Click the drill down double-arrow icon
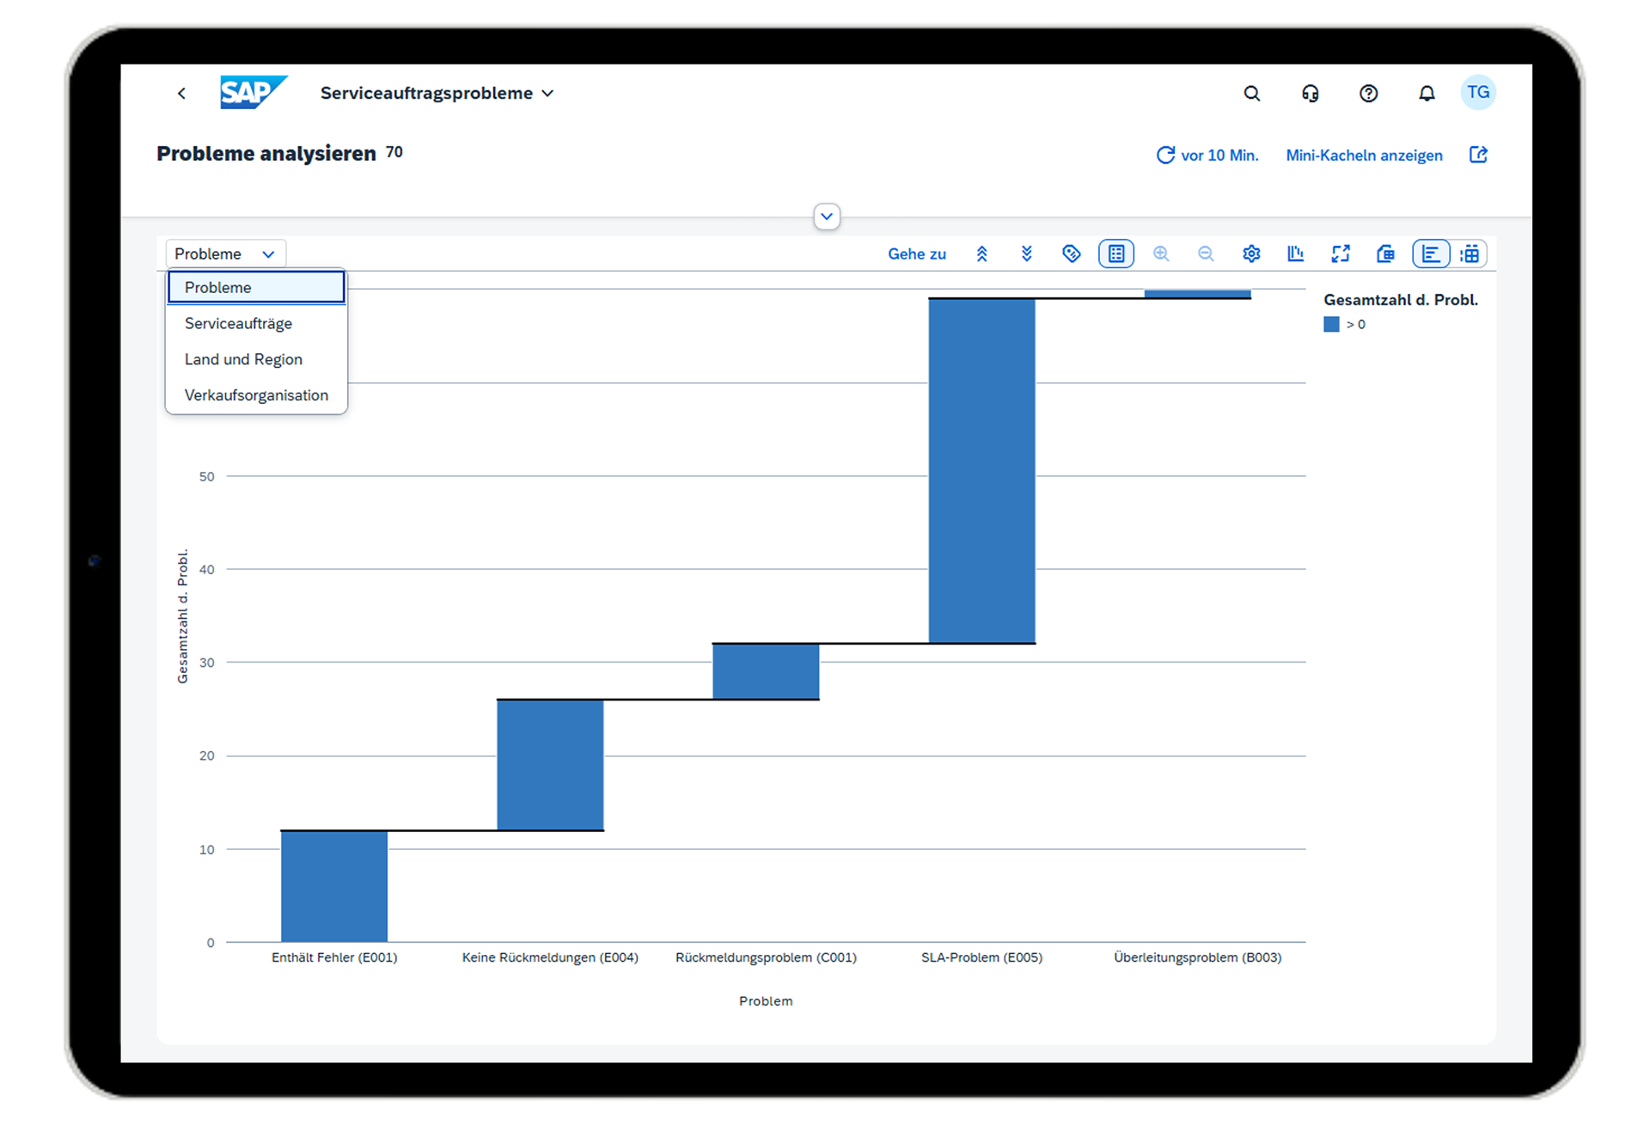This screenshot has height=1125, width=1650. pos(1026,254)
